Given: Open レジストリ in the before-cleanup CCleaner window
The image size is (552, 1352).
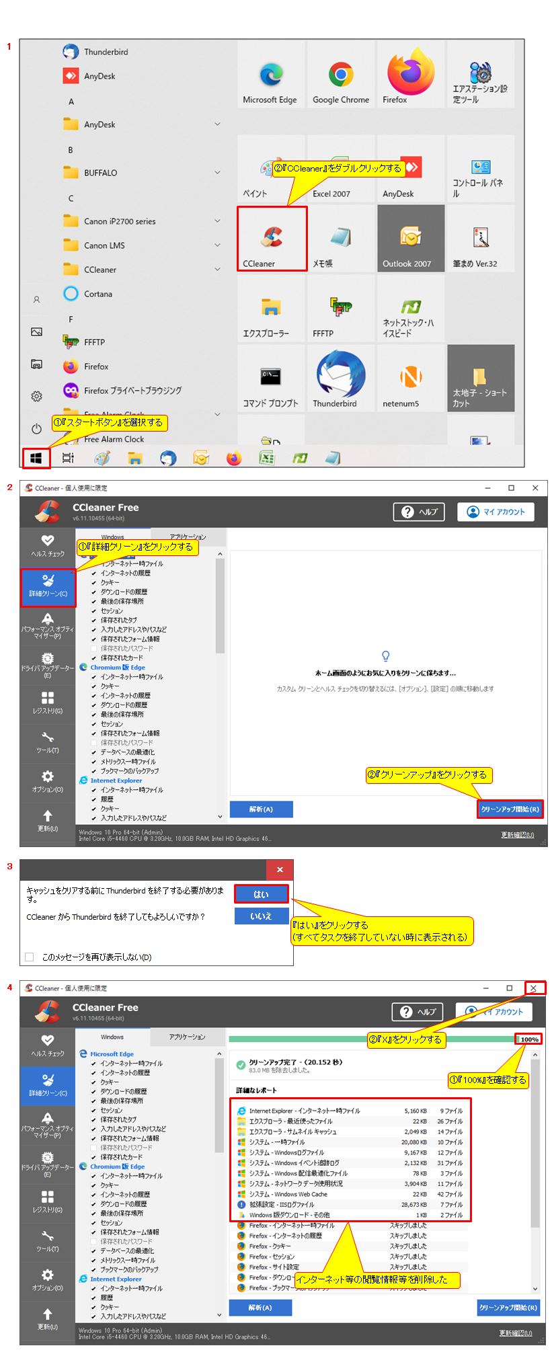Looking at the screenshot, I should coord(48,703).
